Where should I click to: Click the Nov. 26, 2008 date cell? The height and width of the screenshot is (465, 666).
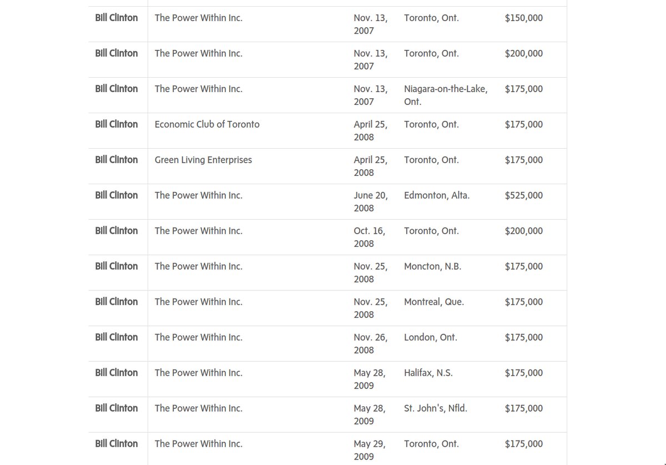(370, 343)
